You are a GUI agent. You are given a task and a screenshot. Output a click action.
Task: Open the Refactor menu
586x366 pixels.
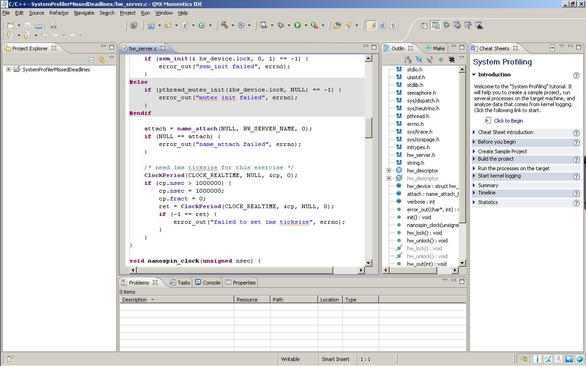click(x=59, y=13)
